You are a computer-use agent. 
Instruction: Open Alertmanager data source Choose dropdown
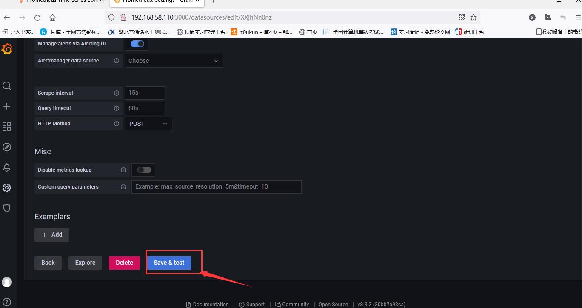point(174,61)
